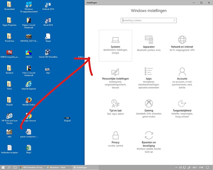Open the Systeem settings category

[x=115, y=45]
